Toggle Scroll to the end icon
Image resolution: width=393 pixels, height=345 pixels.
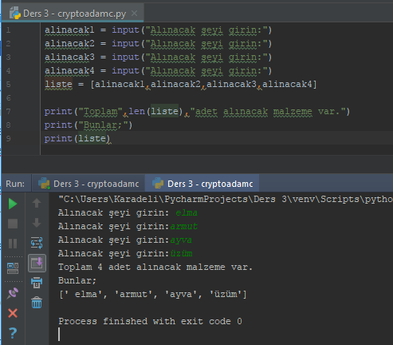[x=37, y=264]
